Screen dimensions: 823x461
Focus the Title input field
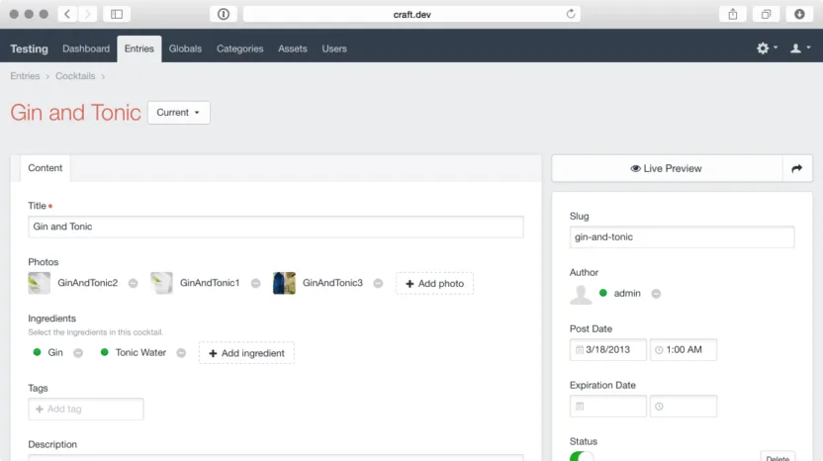(x=276, y=227)
